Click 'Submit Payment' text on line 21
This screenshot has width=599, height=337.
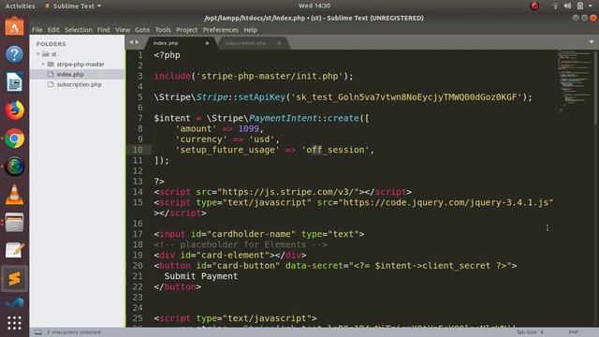click(x=201, y=276)
